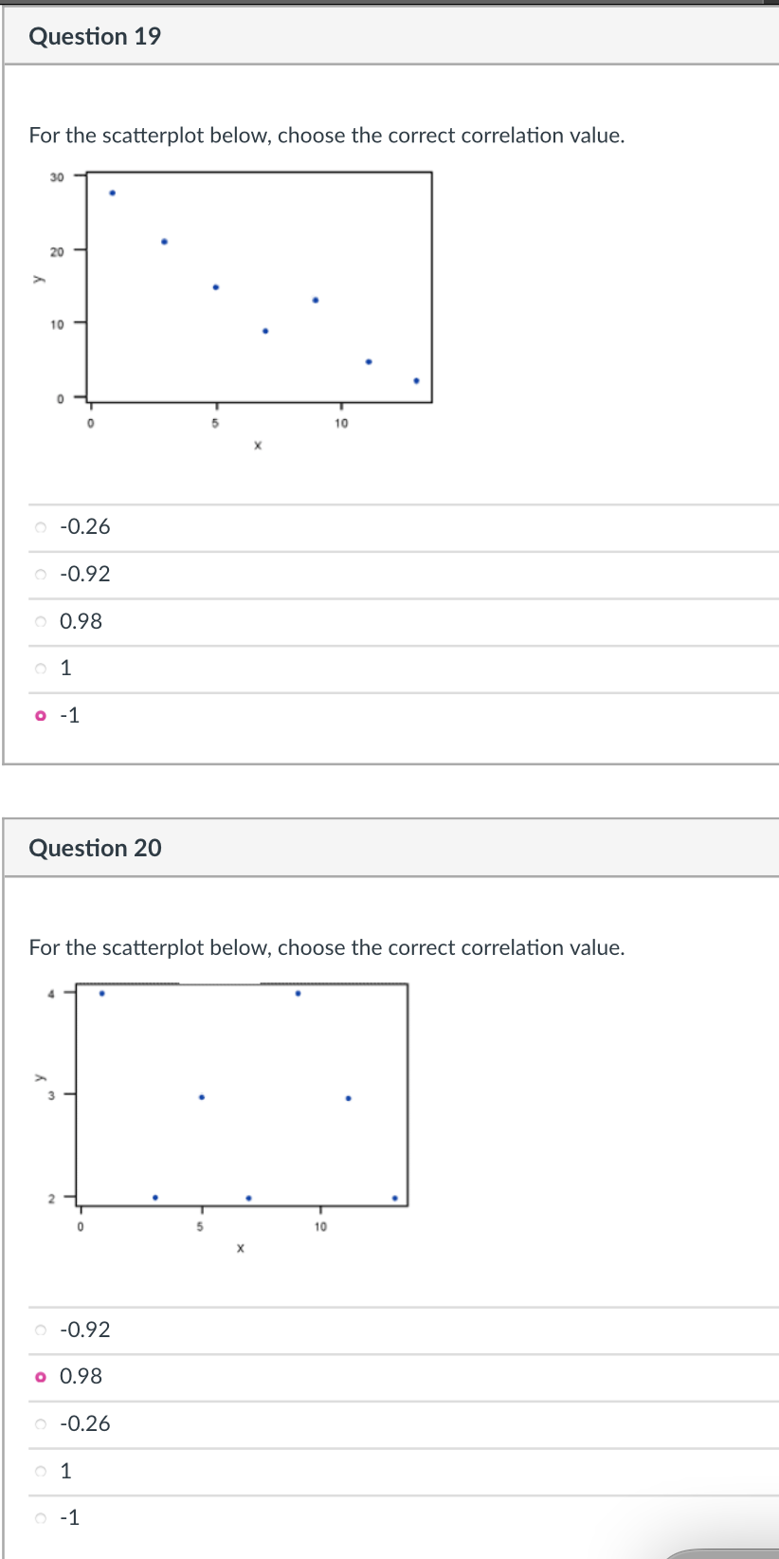This screenshot has height=1559, width=779.
Task: Select the "-0.26" radio button for Question 20
Action: (x=41, y=1423)
